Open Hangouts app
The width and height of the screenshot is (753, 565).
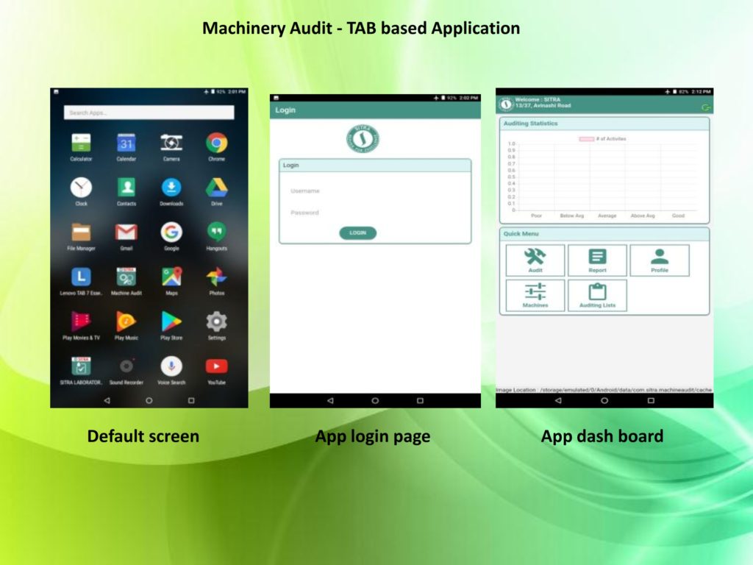(x=217, y=232)
